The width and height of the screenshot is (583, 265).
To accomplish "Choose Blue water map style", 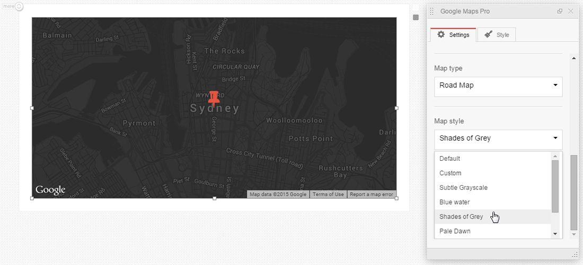I will point(493,202).
